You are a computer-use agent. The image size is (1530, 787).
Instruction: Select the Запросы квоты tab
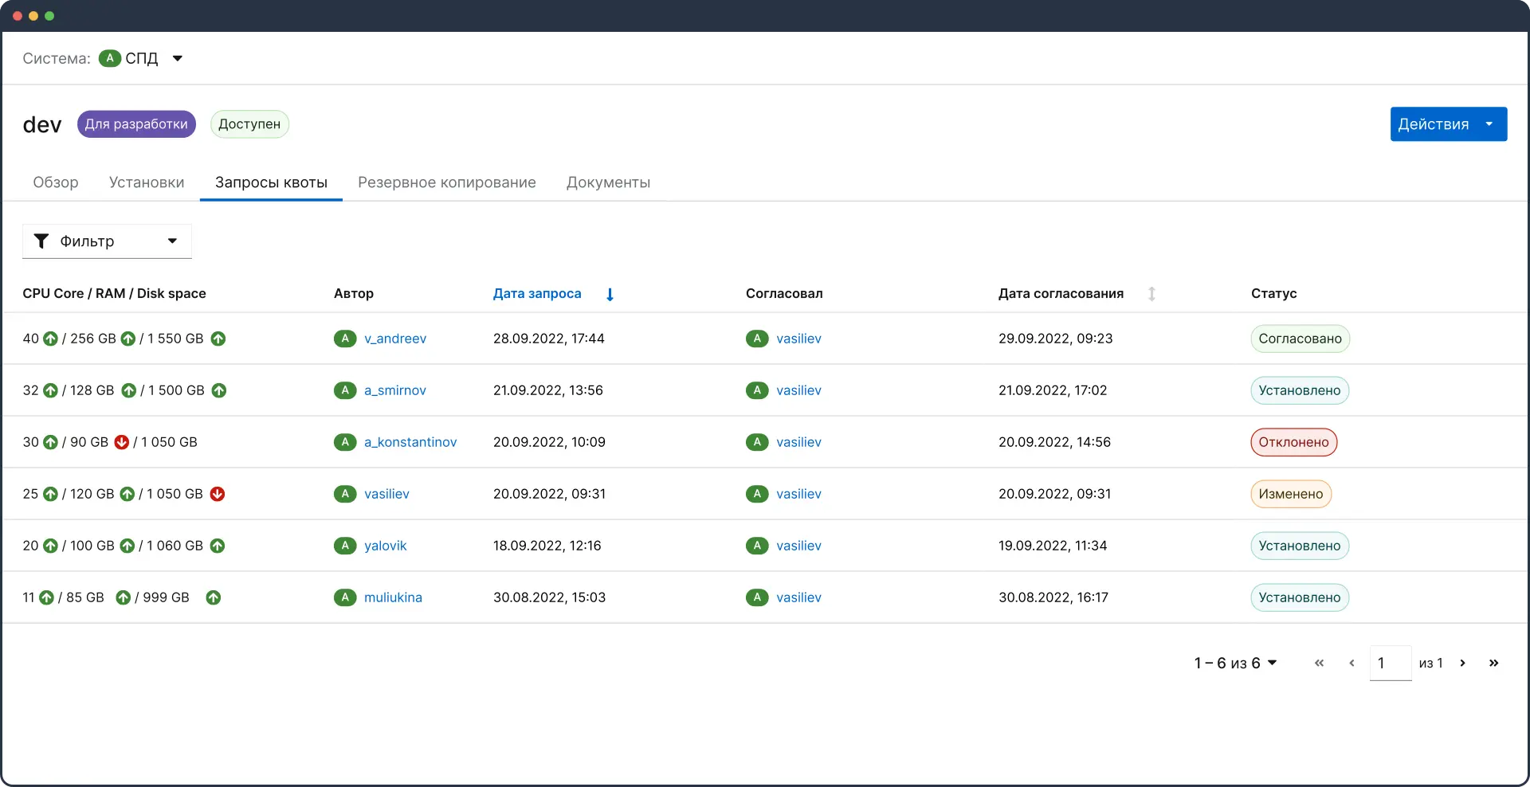271,182
